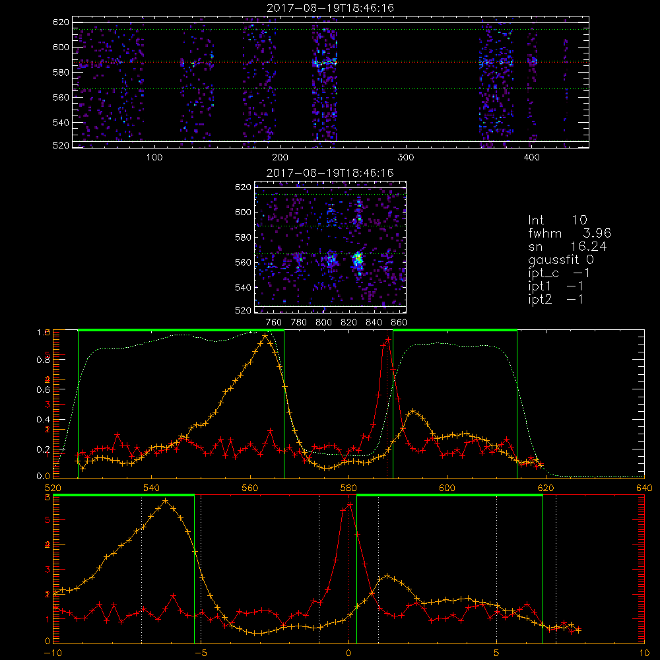
Task: Click x-axis tick label 820 under small image
Action: point(349,323)
